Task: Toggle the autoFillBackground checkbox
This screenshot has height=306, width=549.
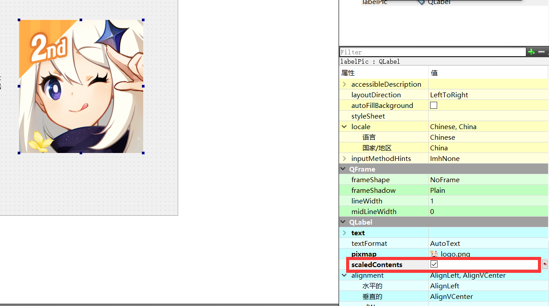Action: click(x=434, y=105)
